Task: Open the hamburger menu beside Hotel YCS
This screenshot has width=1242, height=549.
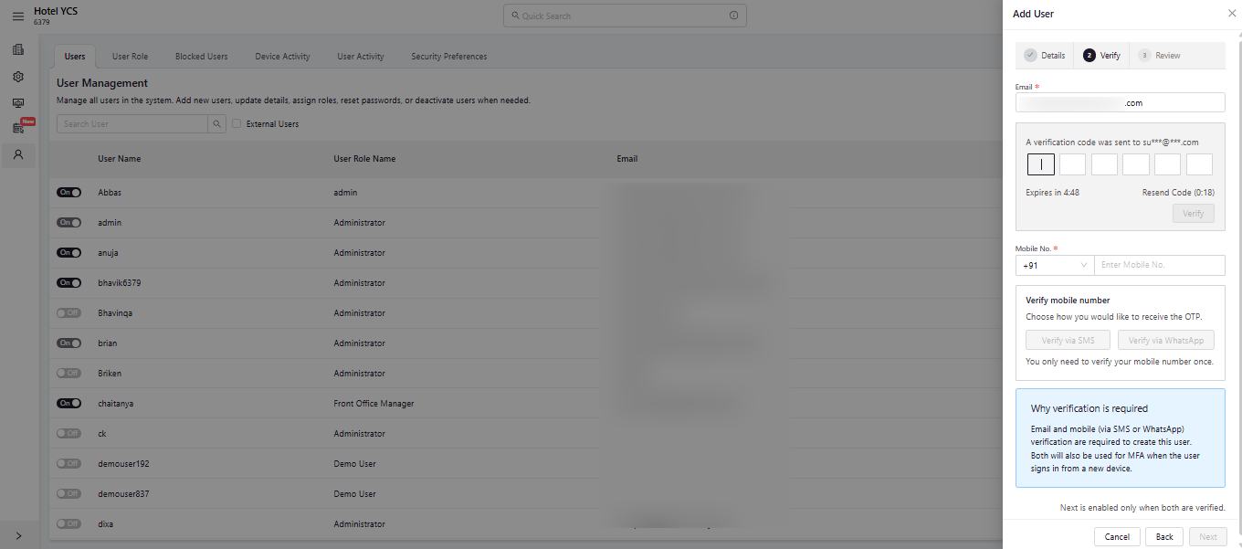Action: click(x=18, y=16)
